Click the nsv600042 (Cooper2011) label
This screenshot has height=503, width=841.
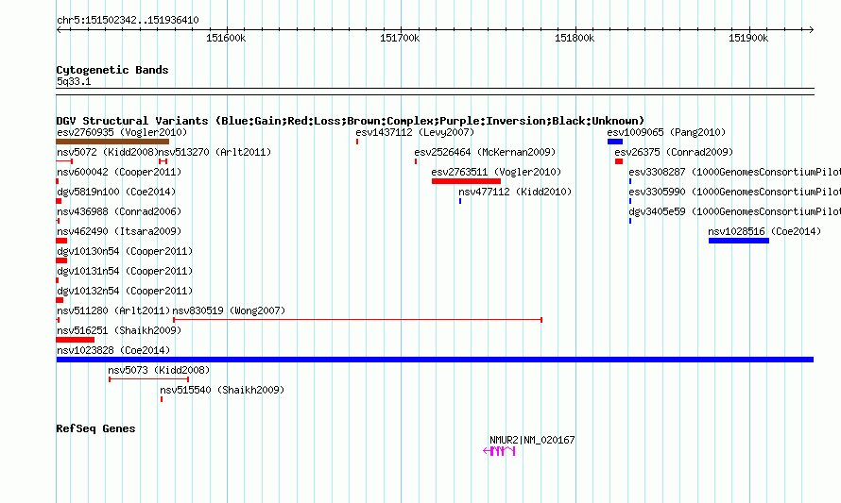click(x=119, y=172)
